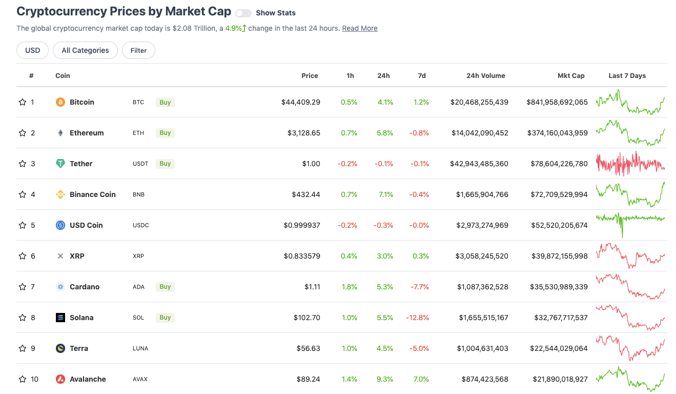This screenshot has width=676, height=394.
Task: Open the Solana name link
Action: (x=81, y=318)
